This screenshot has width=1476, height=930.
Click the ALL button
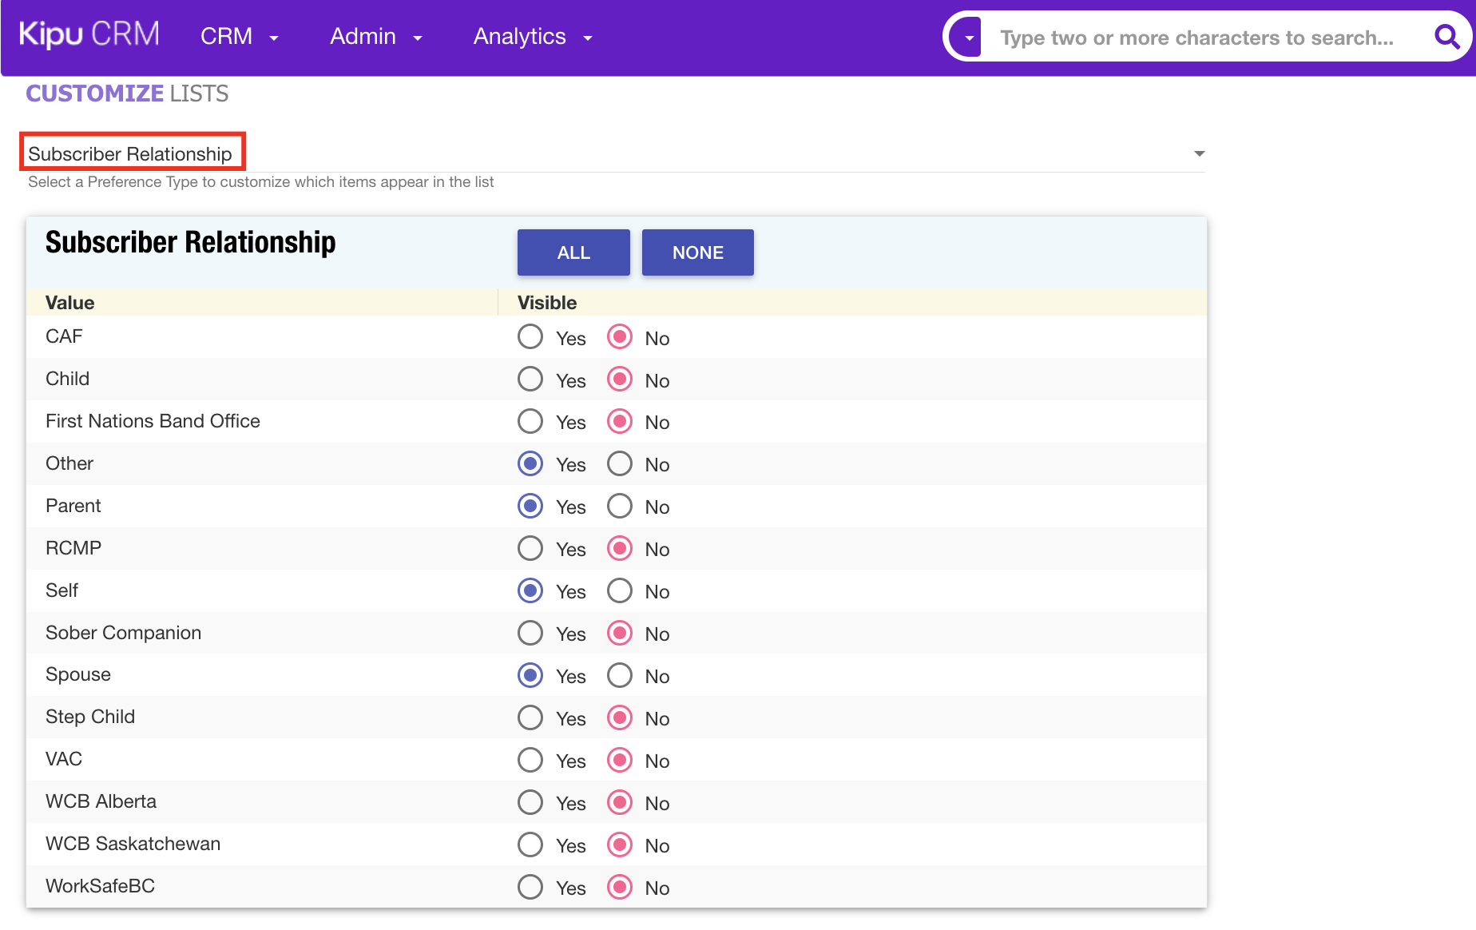point(573,252)
